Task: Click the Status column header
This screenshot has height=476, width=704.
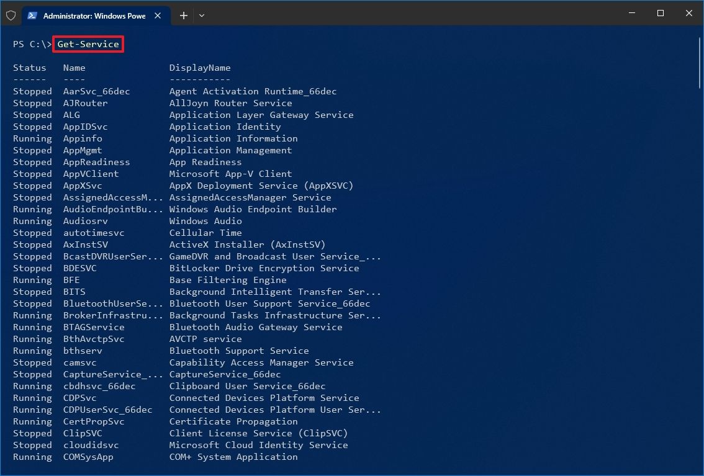Action: pyautogui.click(x=30, y=68)
